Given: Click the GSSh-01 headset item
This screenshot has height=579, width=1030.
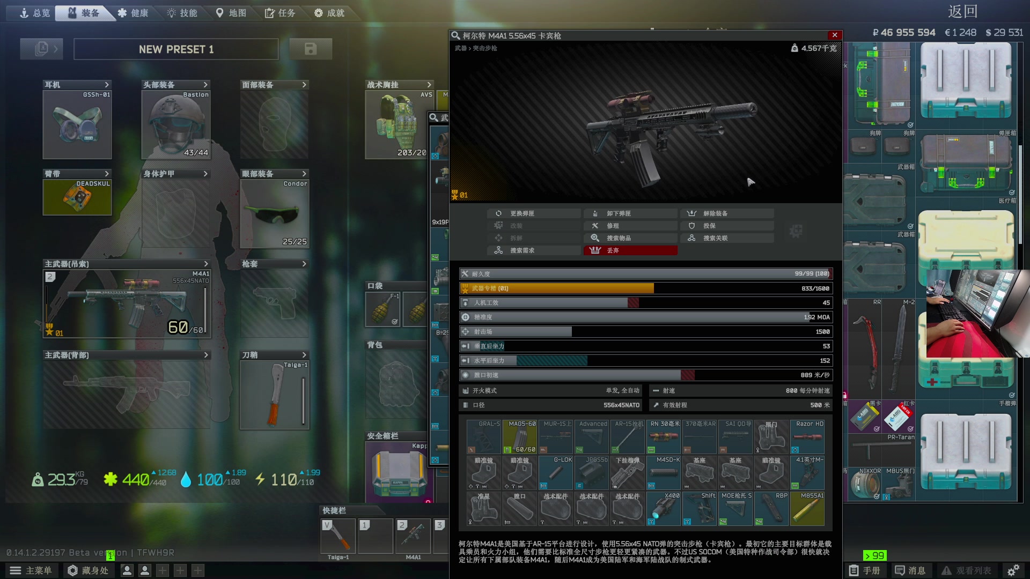Looking at the screenshot, I should 77,124.
